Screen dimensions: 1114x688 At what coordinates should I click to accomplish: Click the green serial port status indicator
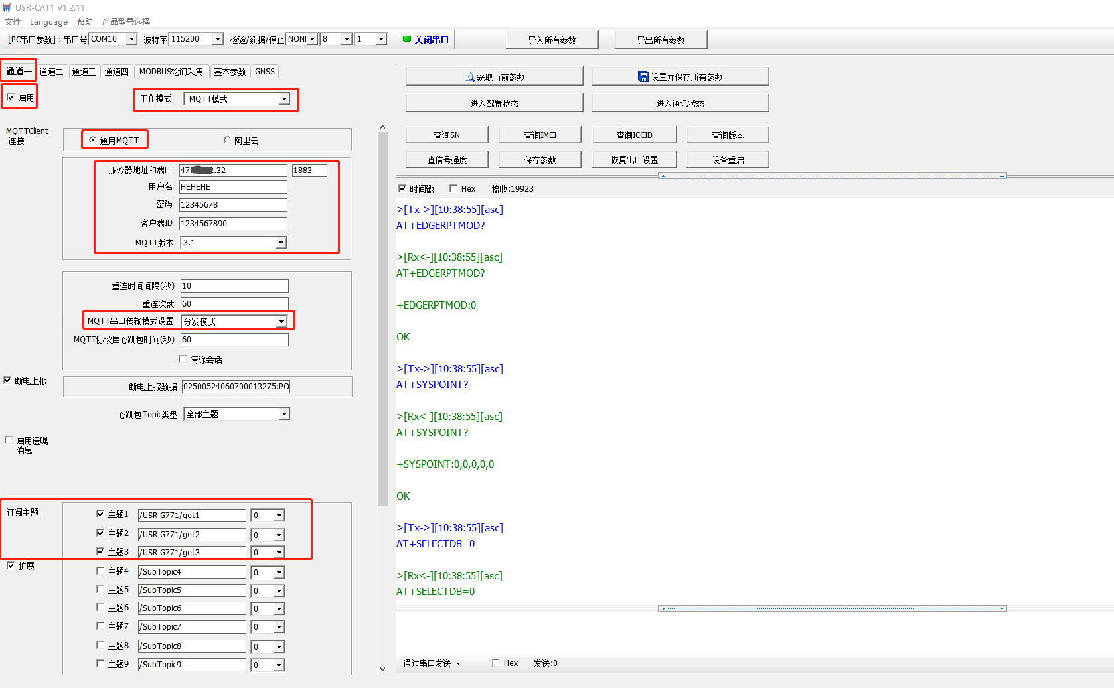pyautogui.click(x=407, y=39)
